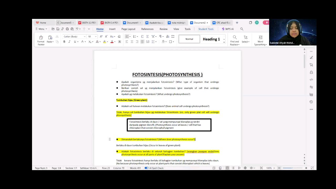
Task: Click the zoom slider in status bar
Action: [292, 168]
